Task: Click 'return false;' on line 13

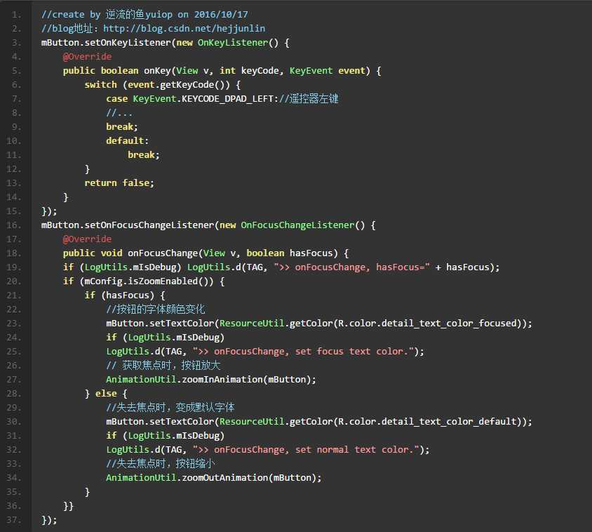Action: coord(119,183)
